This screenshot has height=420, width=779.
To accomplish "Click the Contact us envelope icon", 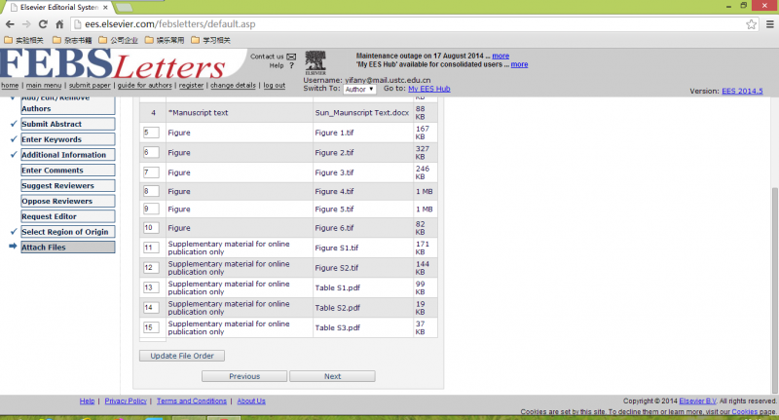I will tap(291, 57).
